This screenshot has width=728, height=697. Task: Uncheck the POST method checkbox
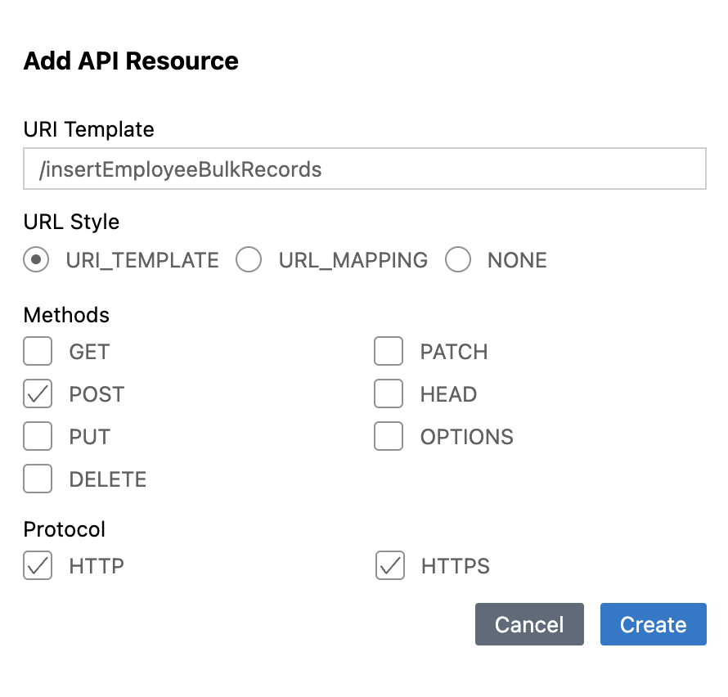[x=38, y=394]
